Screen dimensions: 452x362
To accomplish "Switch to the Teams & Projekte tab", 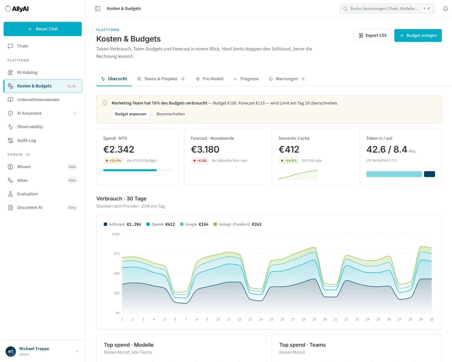I will tap(161, 79).
